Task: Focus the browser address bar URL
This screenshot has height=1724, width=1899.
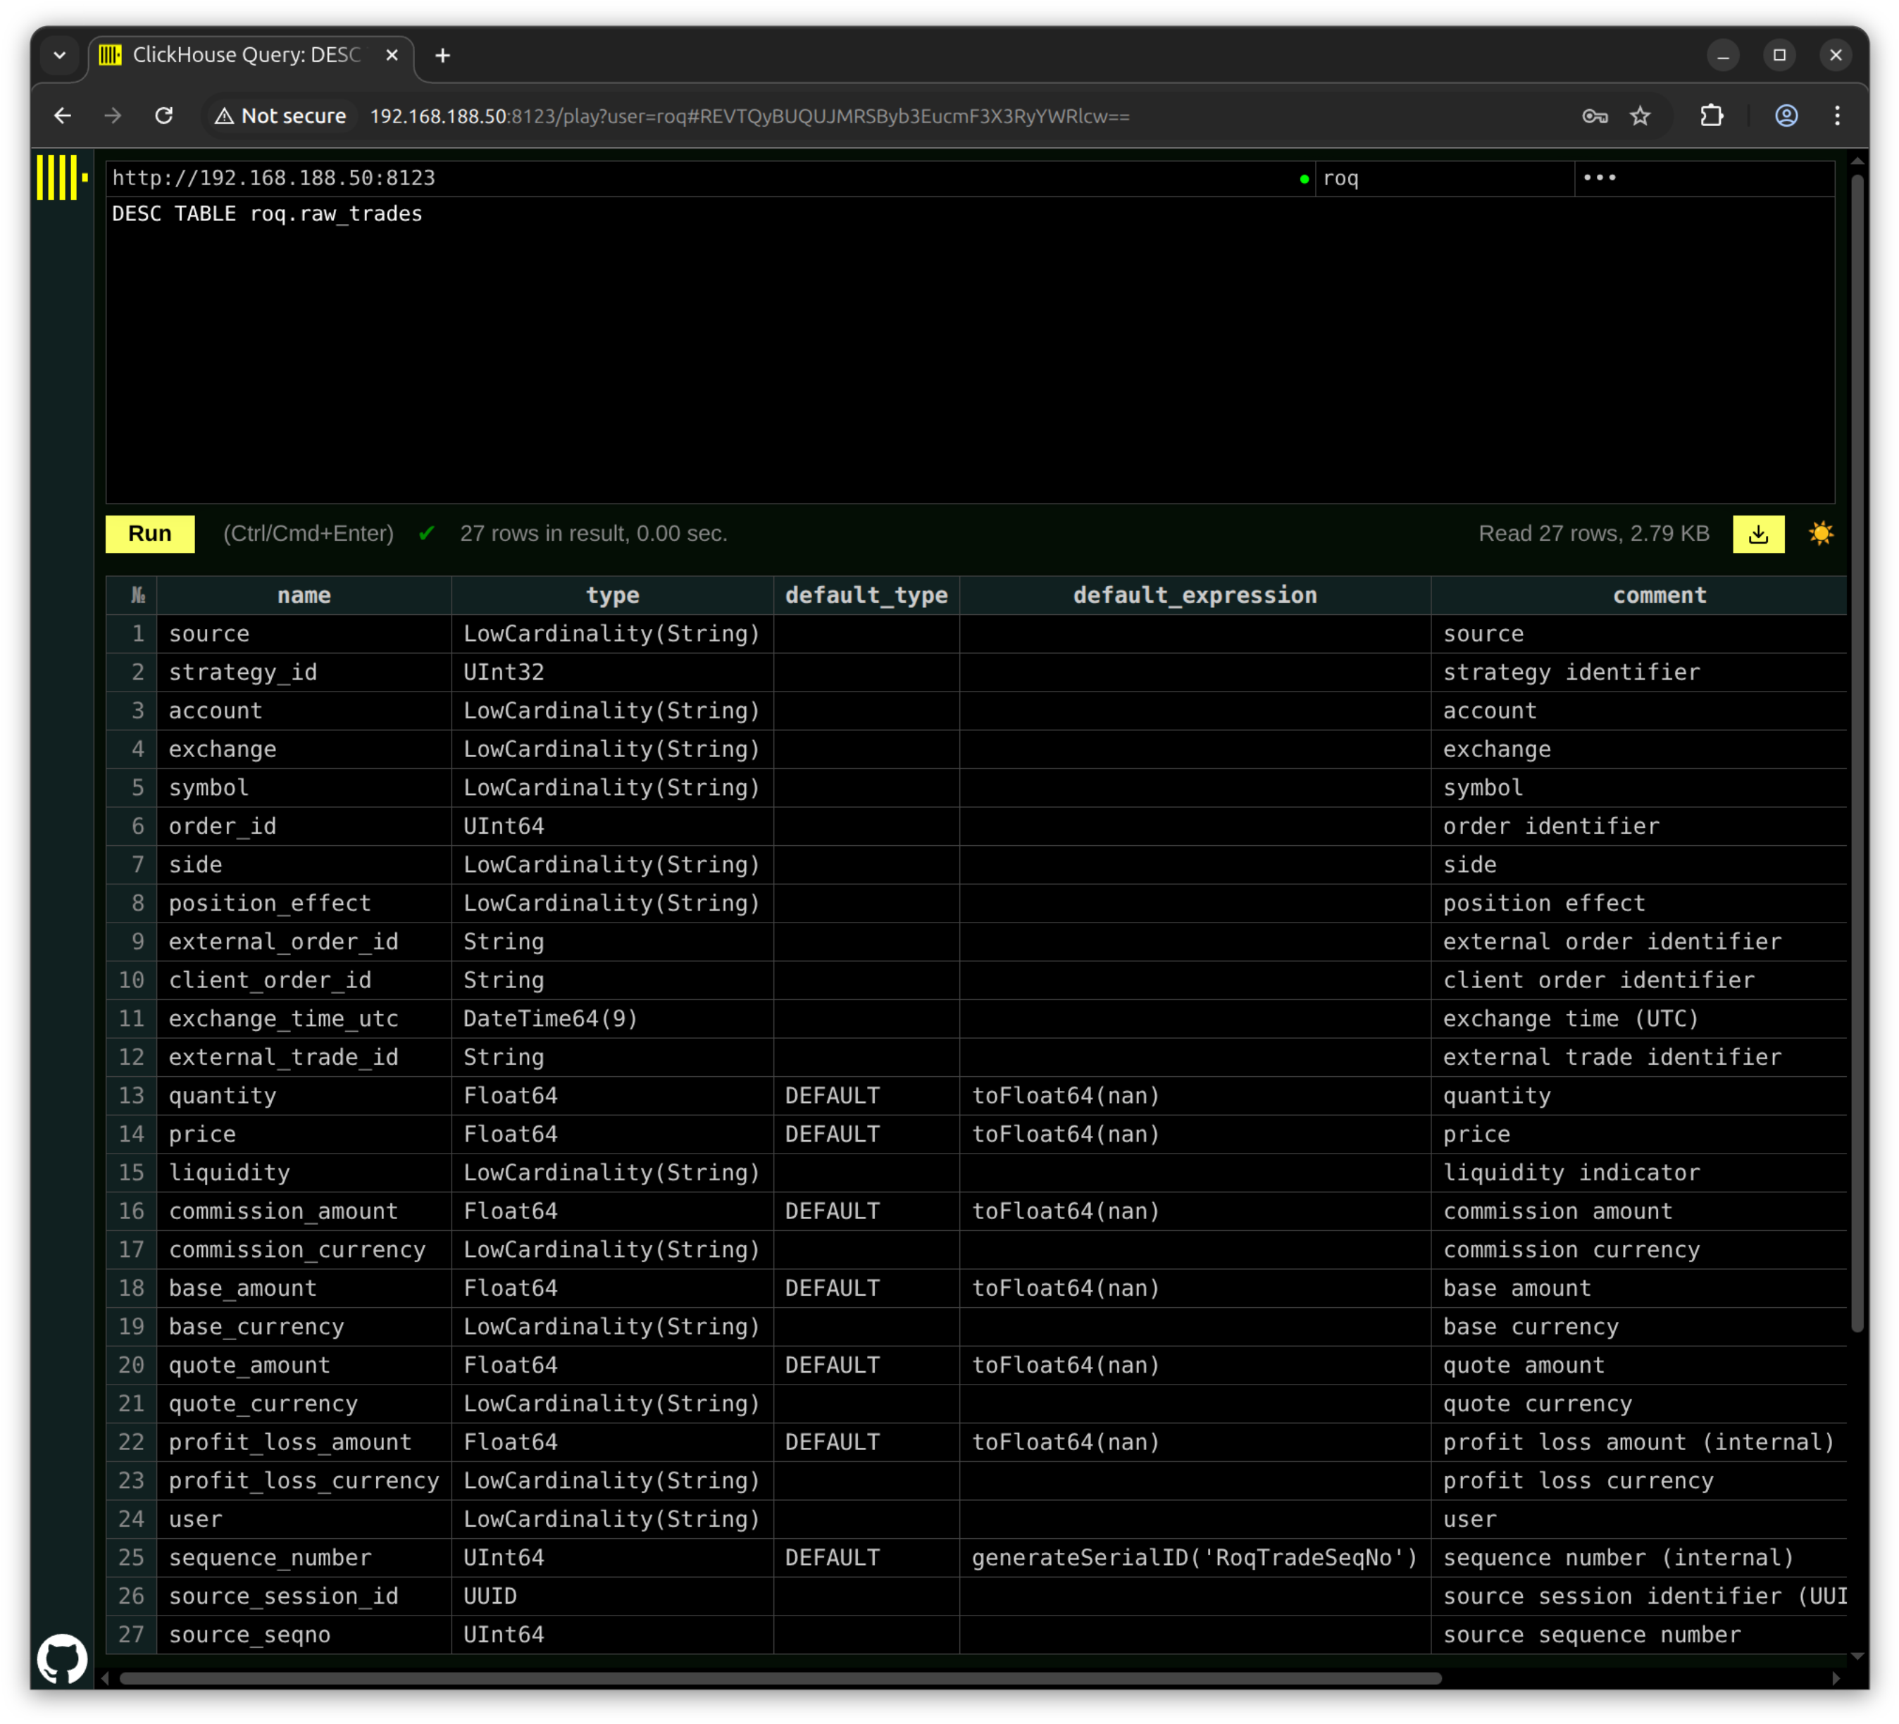Action: pos(749,115)
